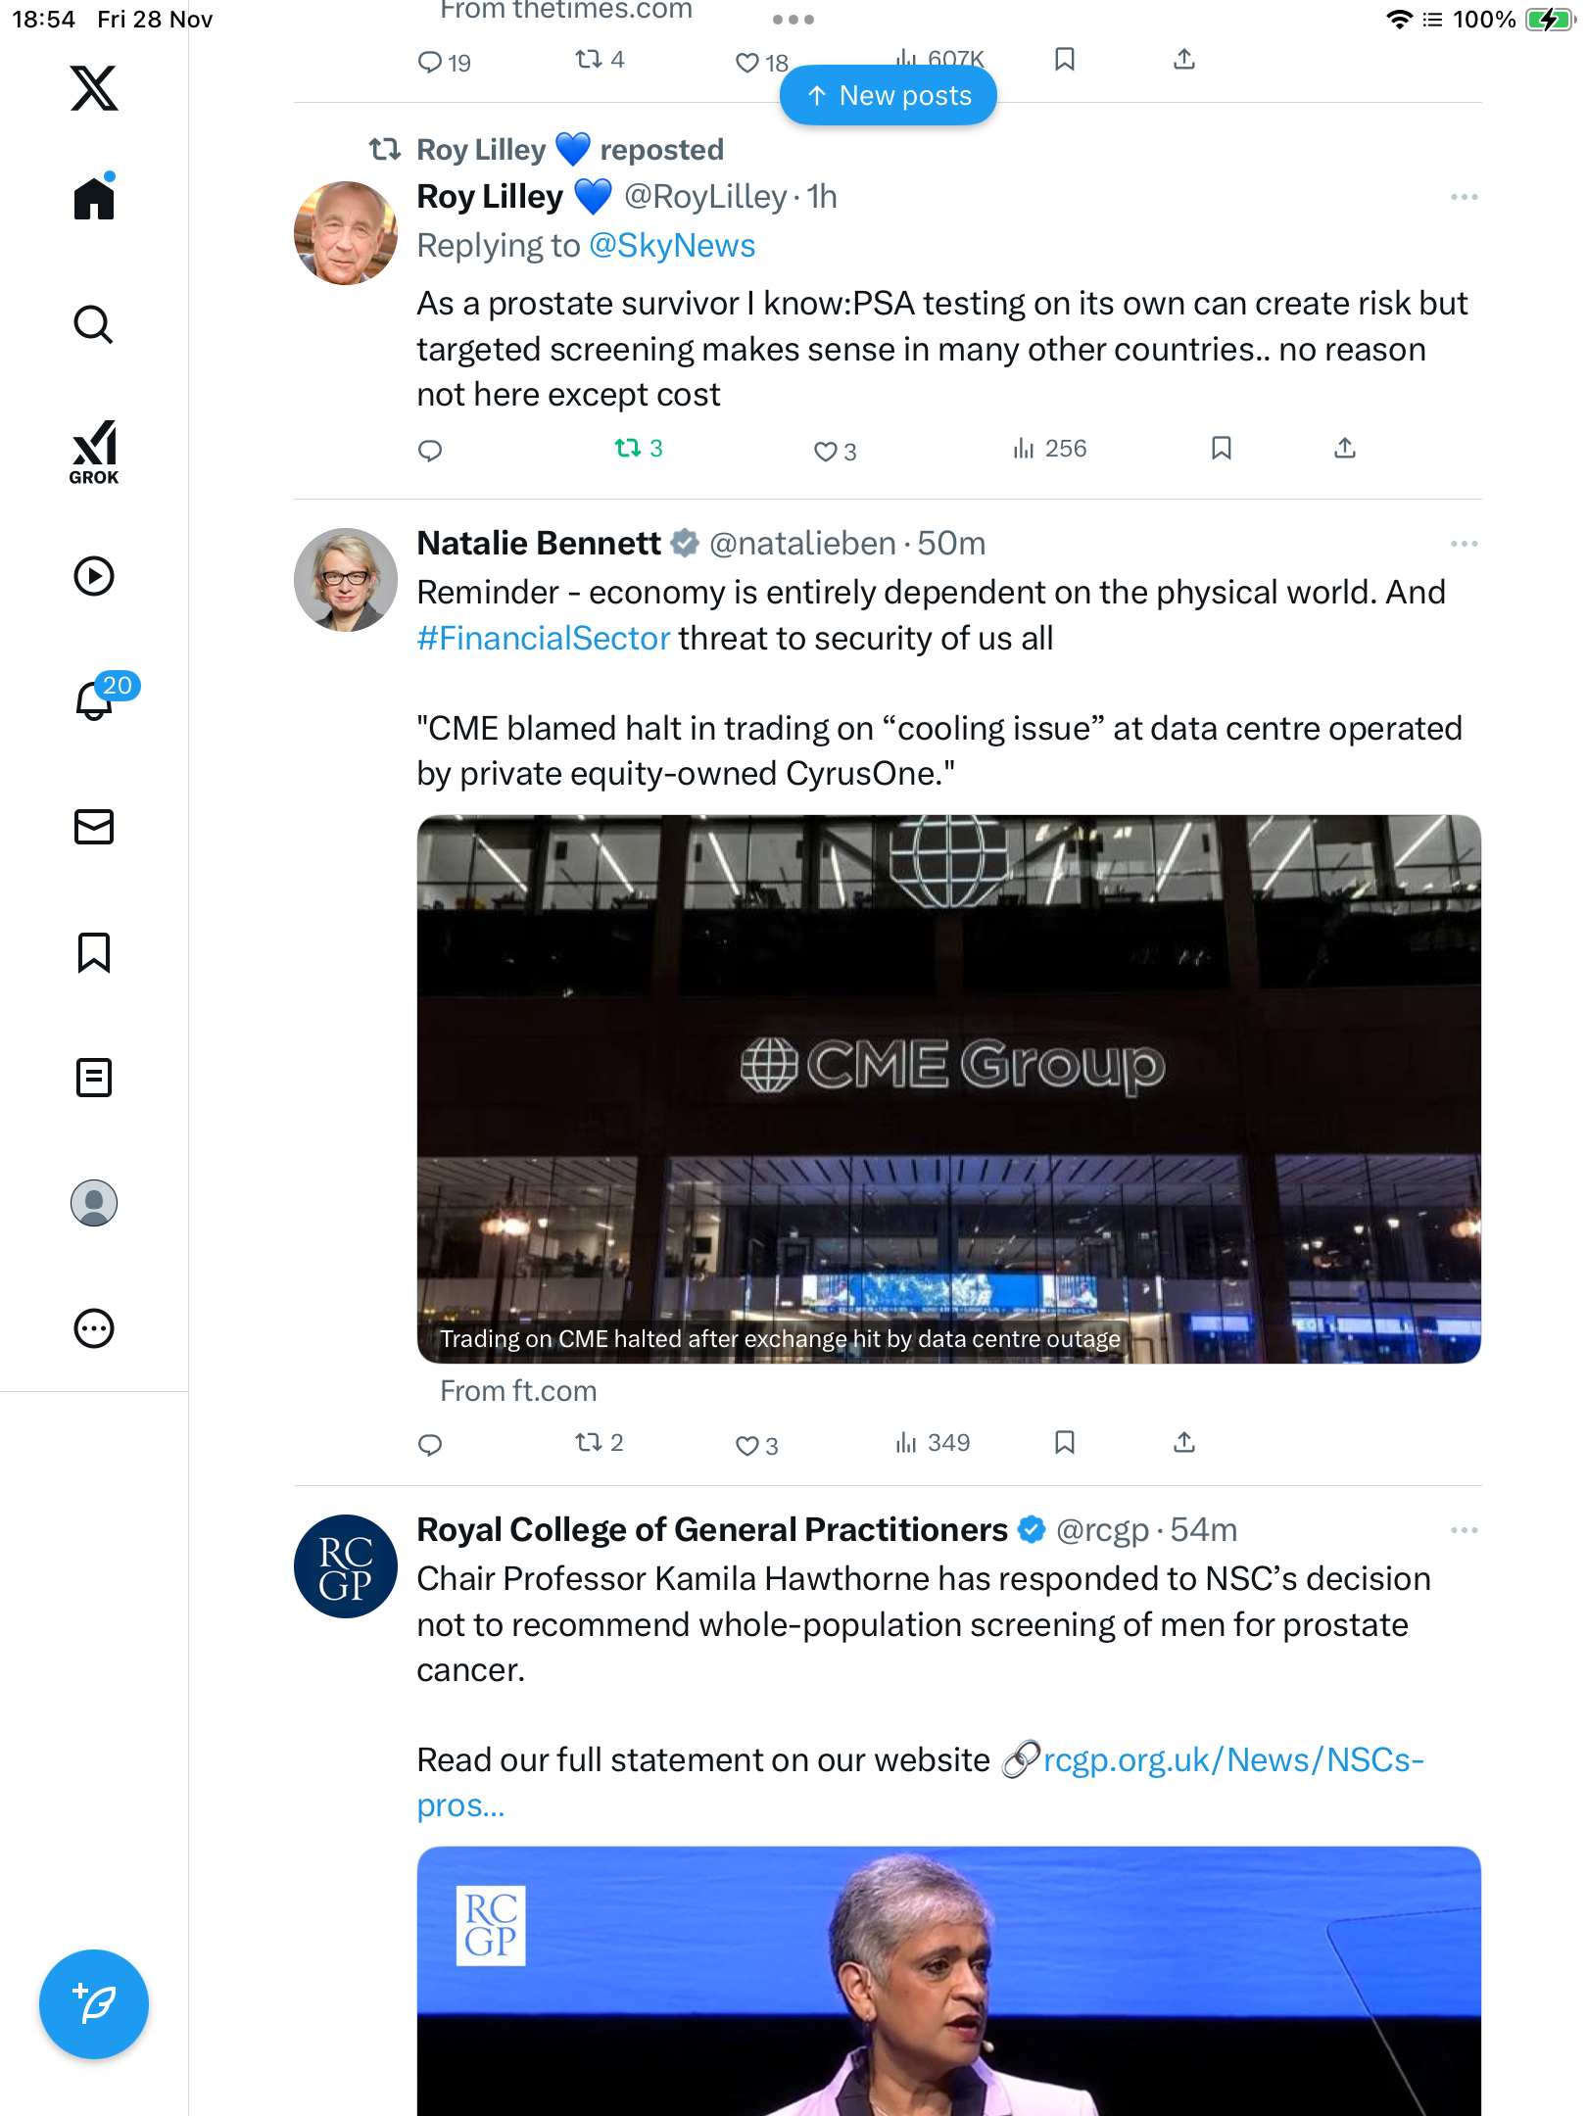Viewport: 1587px width, 2116px height.
Task: Tap the compose new post button
Action: [x=94, y=2004]
